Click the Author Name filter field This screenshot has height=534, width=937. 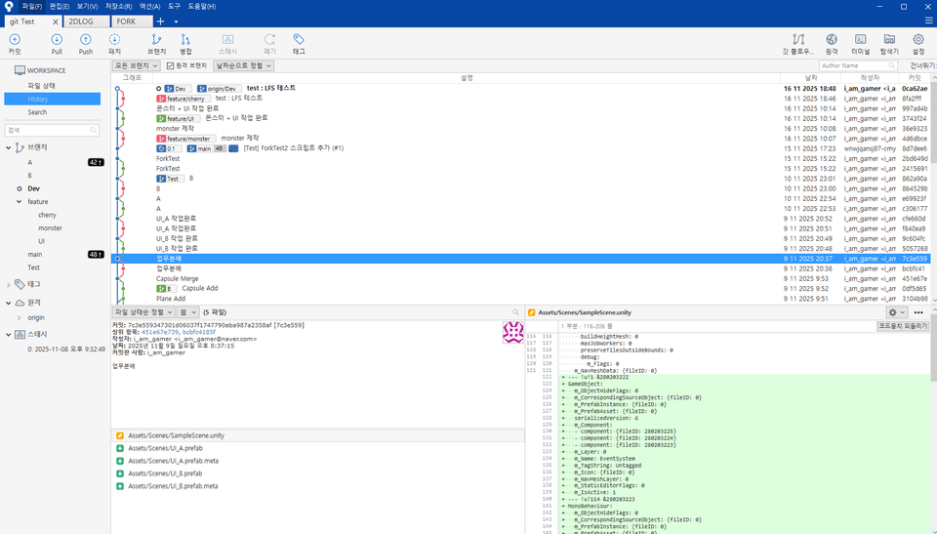858,65
